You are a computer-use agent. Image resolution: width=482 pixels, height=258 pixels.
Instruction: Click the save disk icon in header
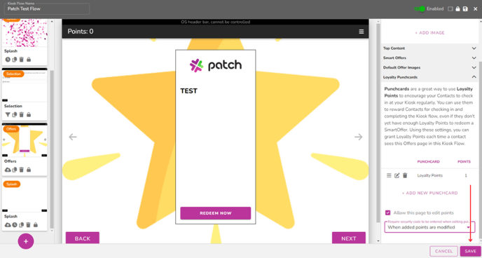click(x=465, y=9)
